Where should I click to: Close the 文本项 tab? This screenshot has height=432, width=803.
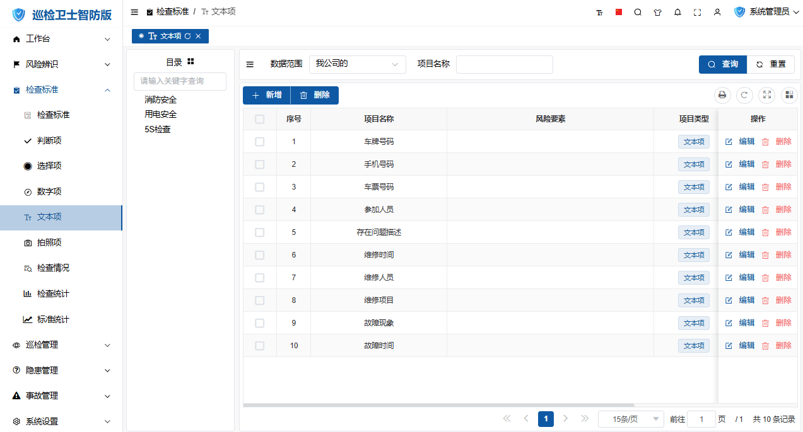(198, 37)
